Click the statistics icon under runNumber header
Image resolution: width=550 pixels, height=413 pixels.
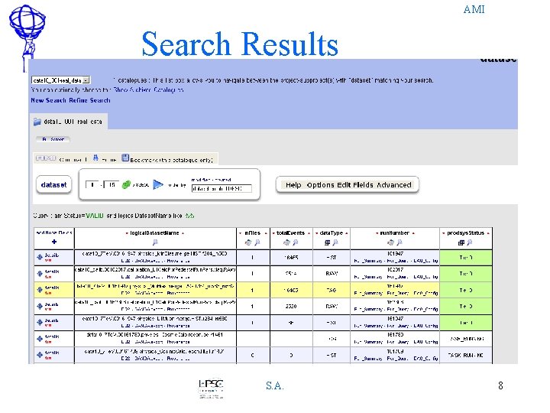tap(391, 242)
